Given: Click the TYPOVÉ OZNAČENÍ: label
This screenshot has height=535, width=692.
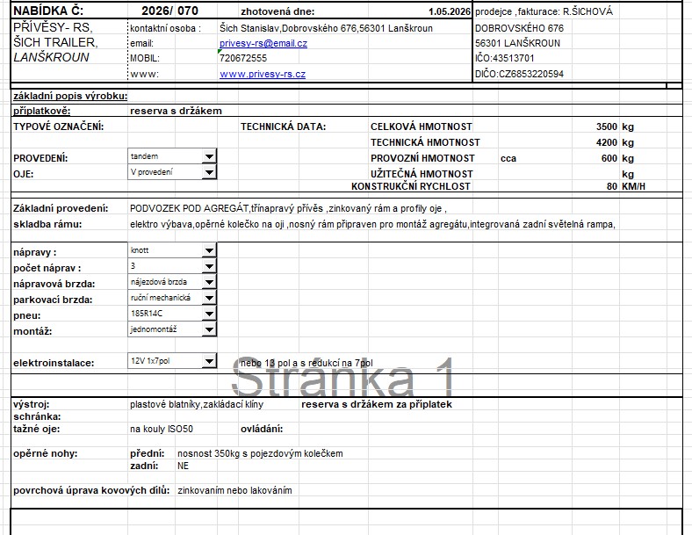Looking at the screenshot, I should 58,127.
